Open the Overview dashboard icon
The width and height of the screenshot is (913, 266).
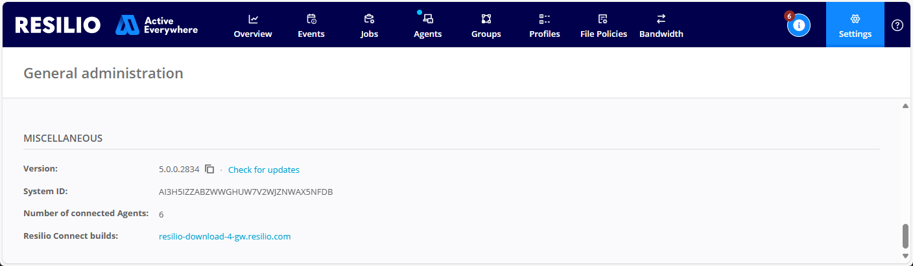(x=253, y=19)
